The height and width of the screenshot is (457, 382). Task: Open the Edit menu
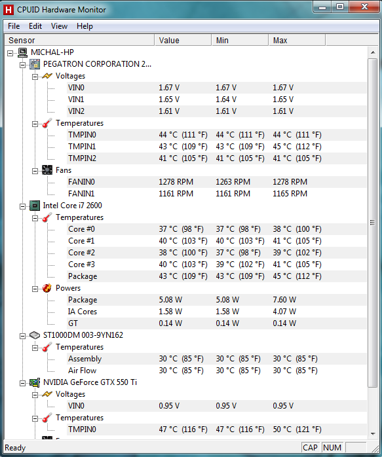35,26
